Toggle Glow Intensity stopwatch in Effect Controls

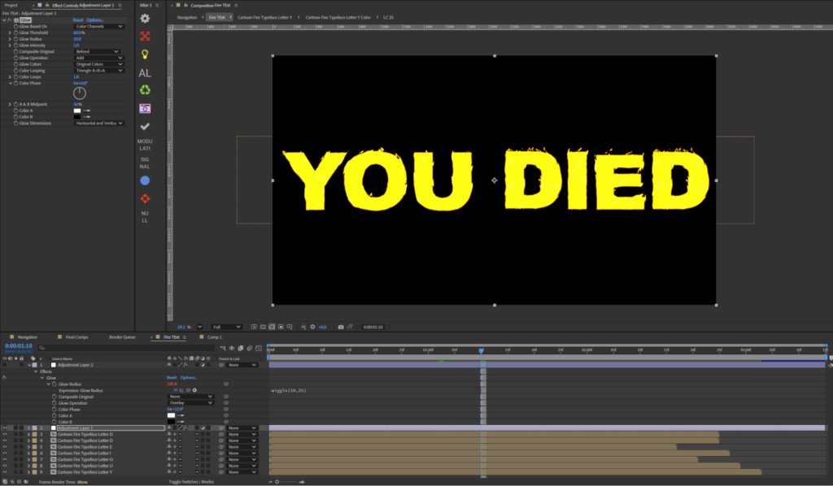tap(15, 45)
